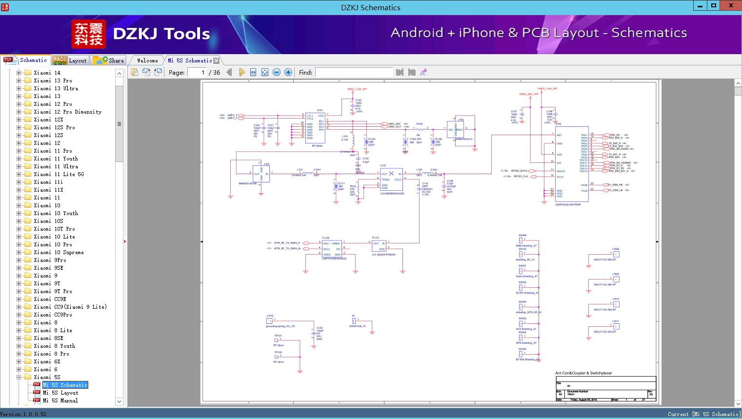Select Xiaomi CC9(Xiaomi 9 Lite) folder

coord(70,307)
